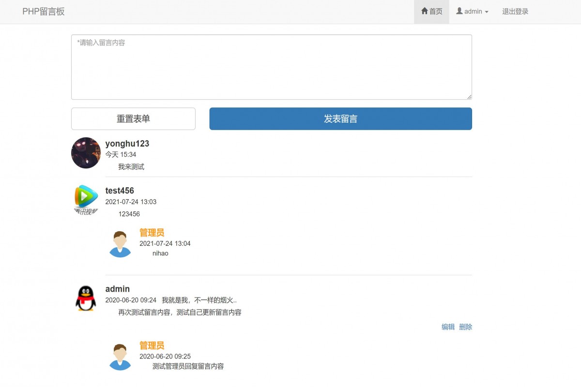Select the 首页 navigation item

[x=431, y=11]
